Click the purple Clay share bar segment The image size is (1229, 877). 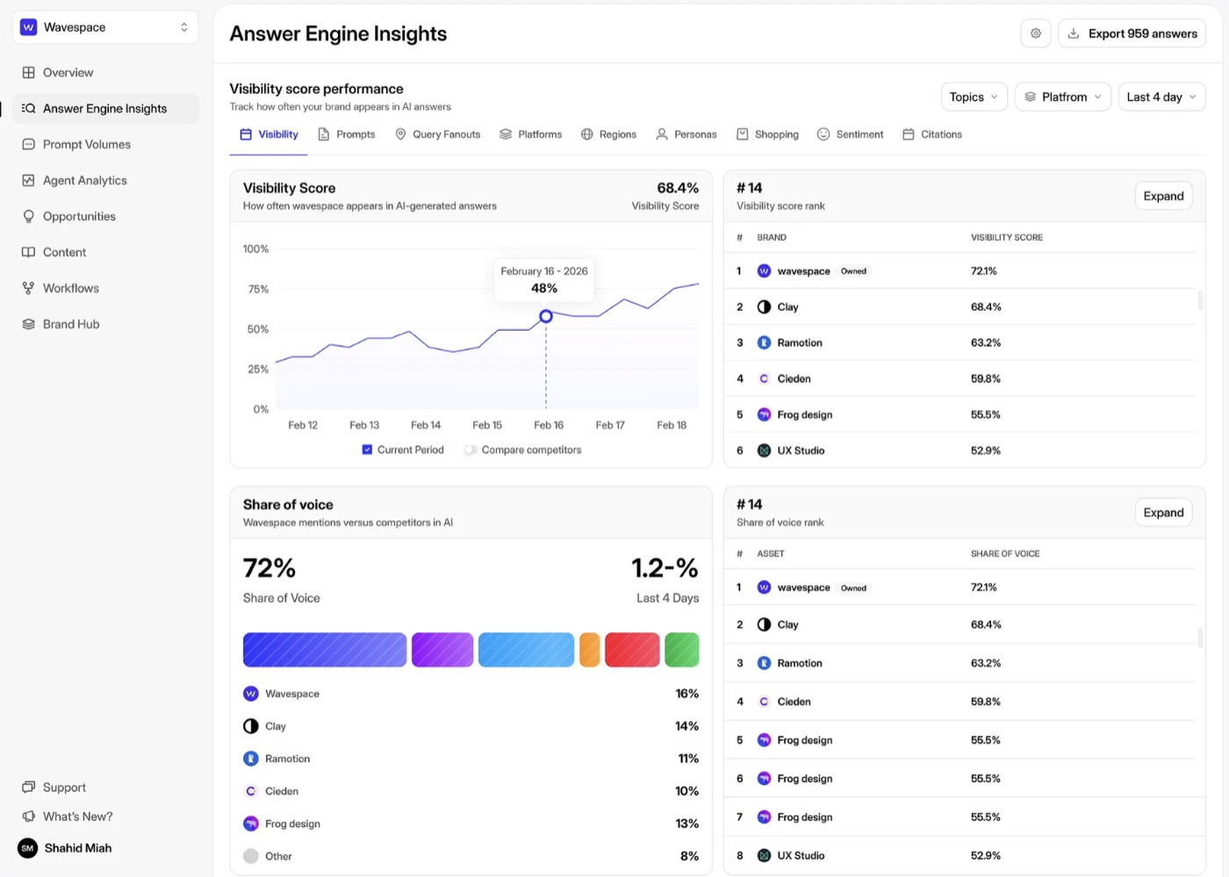coord(442,650)
